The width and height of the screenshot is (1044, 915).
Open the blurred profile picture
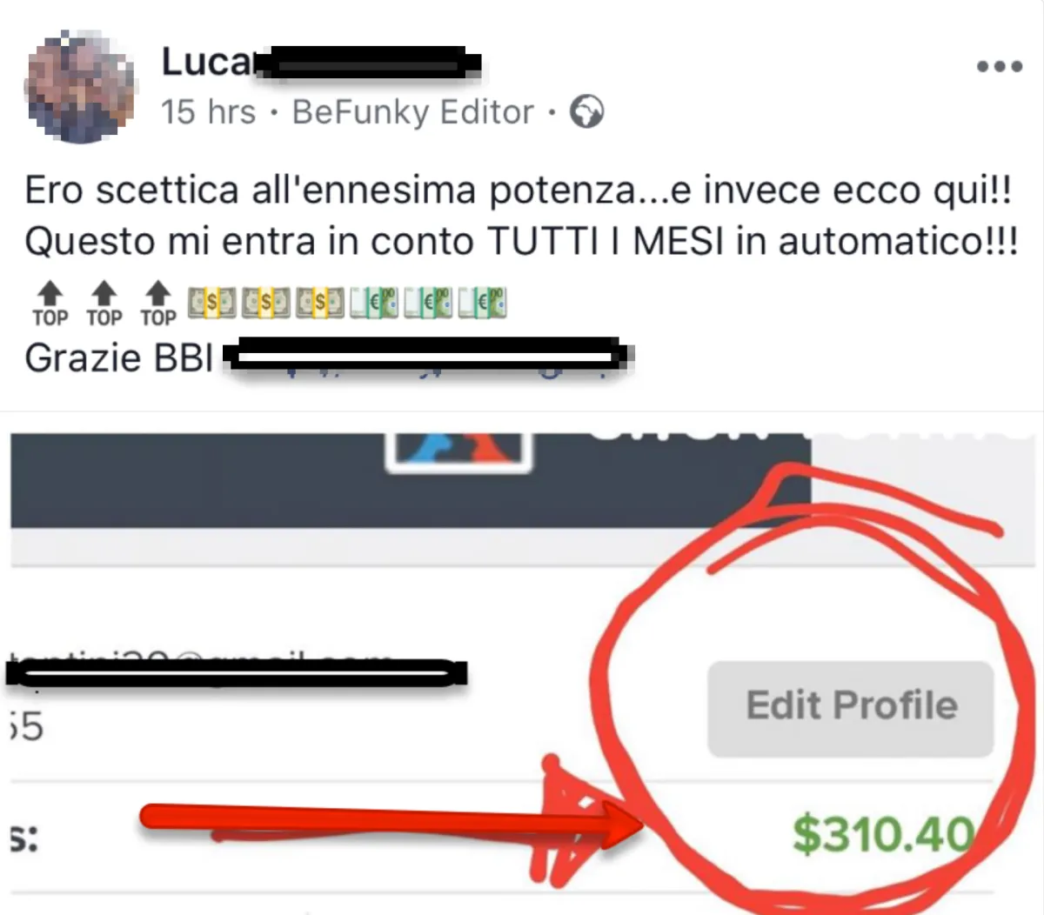click(79, 87)
